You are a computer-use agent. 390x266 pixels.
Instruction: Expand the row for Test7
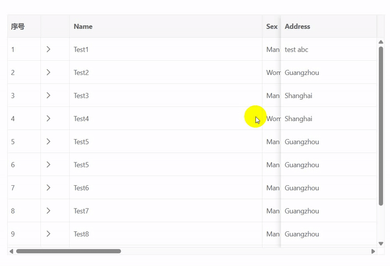(48, 211)
